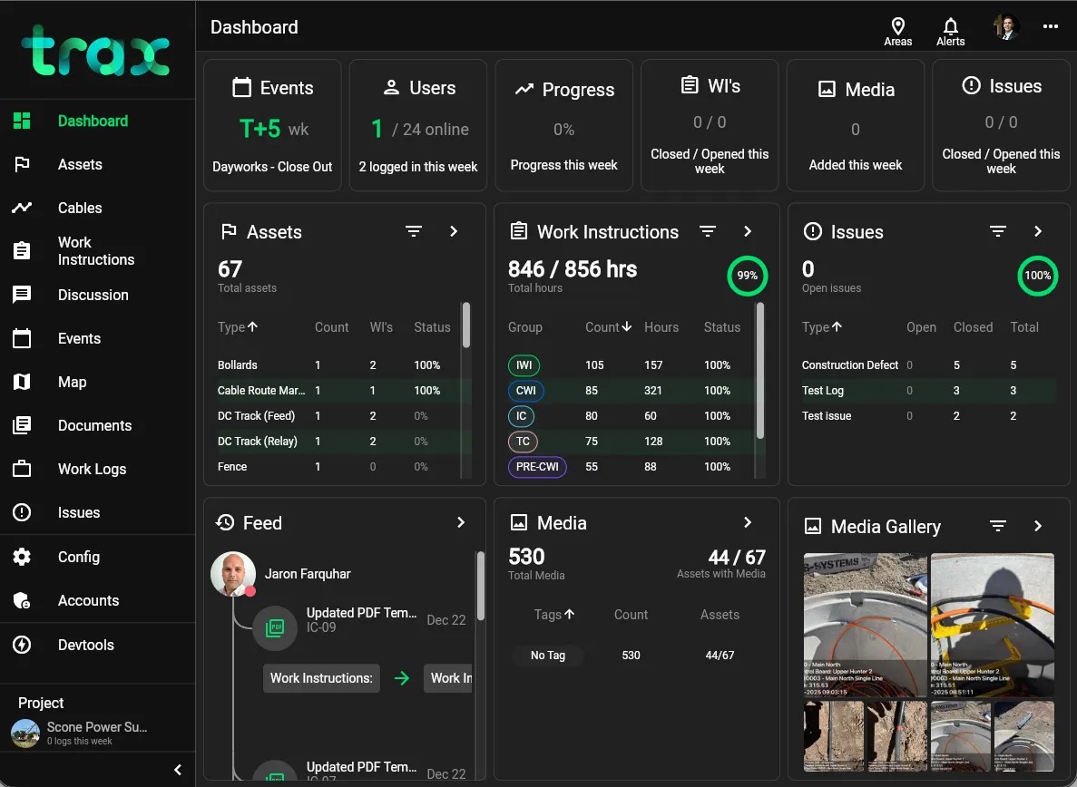Viewport: 1077px width, 787px height.
Task: Go to Cables in the sidebar
Action: (80, 208)
